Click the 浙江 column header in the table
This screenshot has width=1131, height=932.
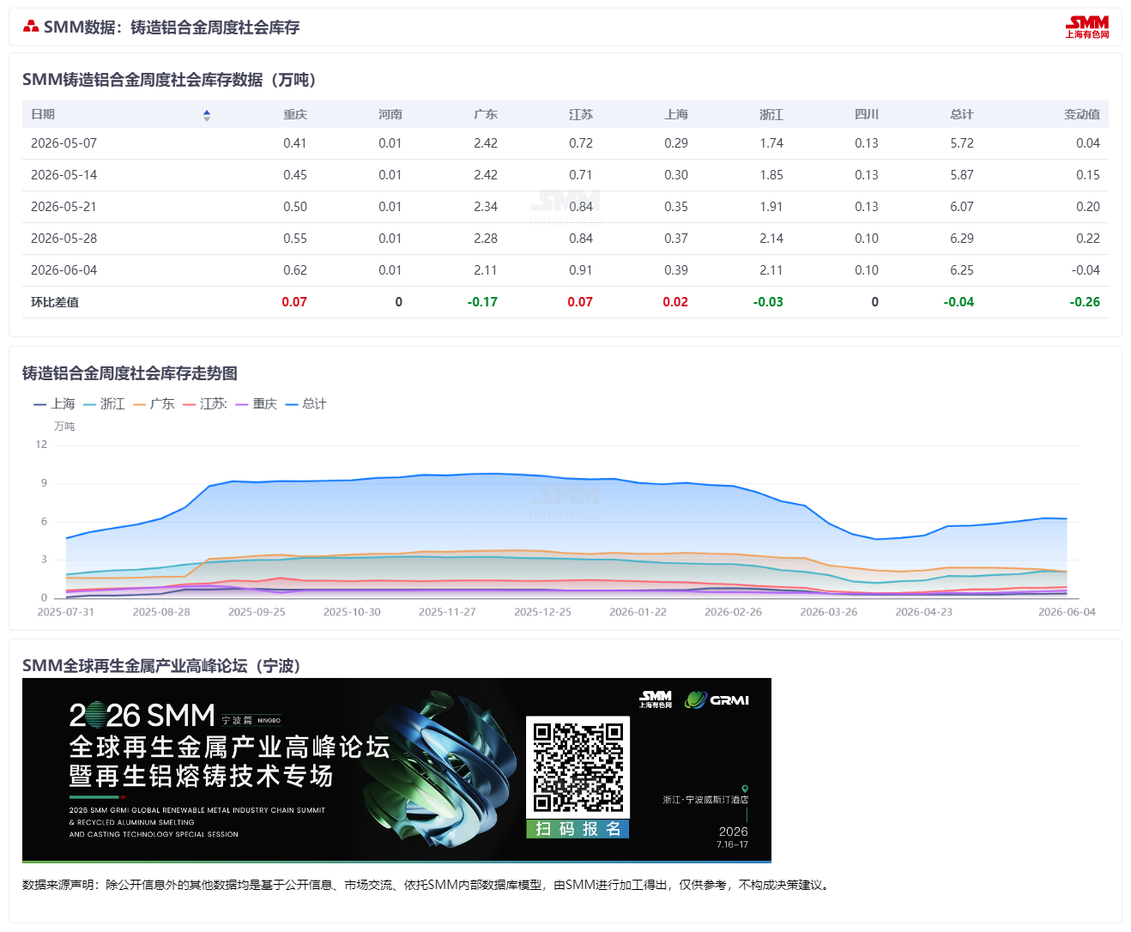(771, 114)
